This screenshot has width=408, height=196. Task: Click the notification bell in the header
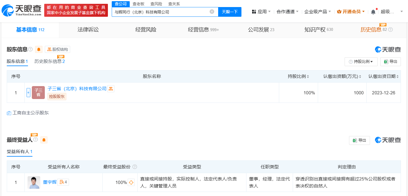coord(373,12)
